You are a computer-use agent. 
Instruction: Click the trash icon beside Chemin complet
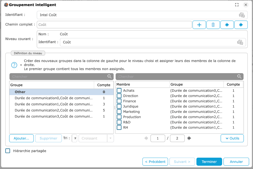(x=213, y=25)
